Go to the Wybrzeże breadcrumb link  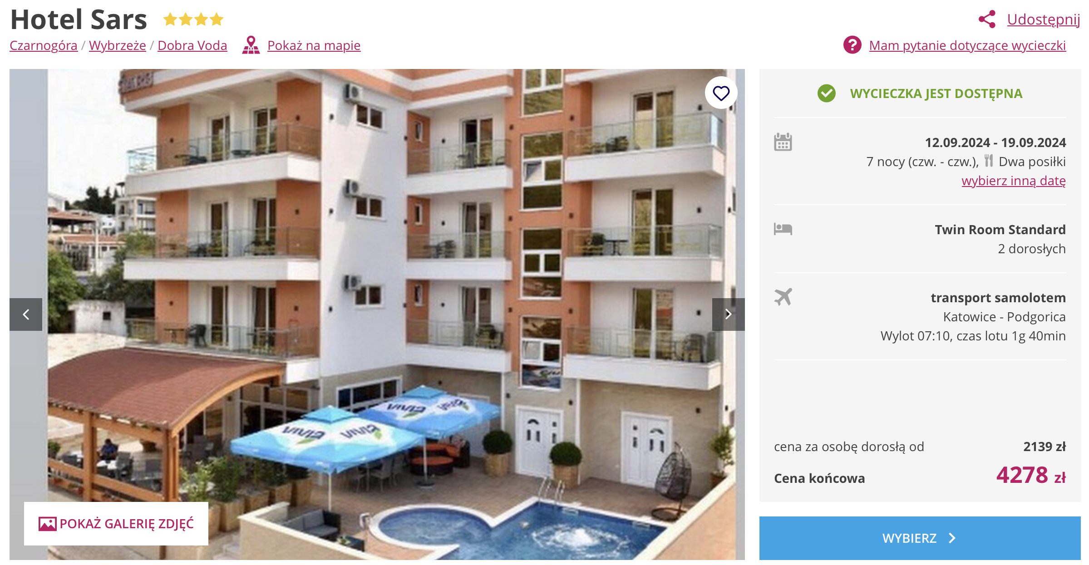pos(118,45)
